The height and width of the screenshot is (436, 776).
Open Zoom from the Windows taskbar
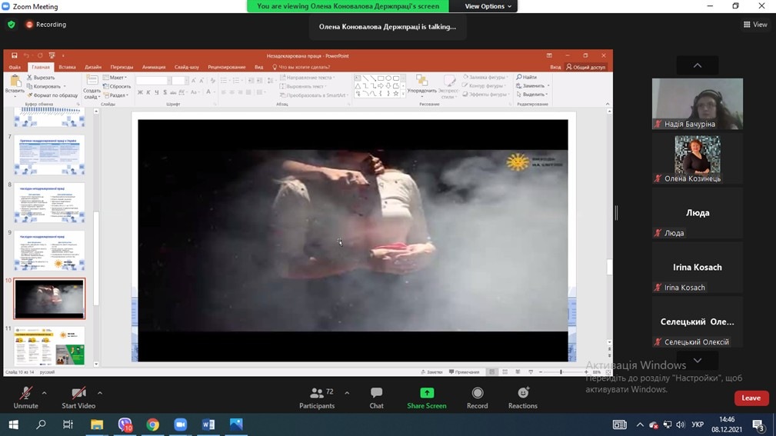181,424
